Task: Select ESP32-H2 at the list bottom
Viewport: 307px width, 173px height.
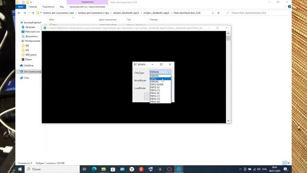Action: tap(160, 102)
